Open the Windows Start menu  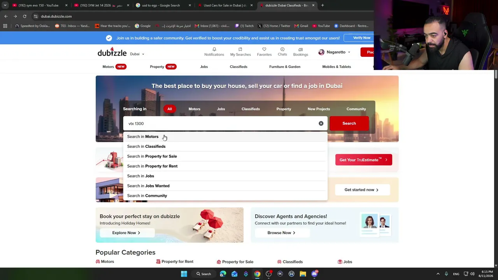pyautogui.click(x=184, y=274)
